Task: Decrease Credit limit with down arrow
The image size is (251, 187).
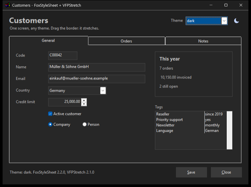Action: pyautogui.click(x=84, y=104)
